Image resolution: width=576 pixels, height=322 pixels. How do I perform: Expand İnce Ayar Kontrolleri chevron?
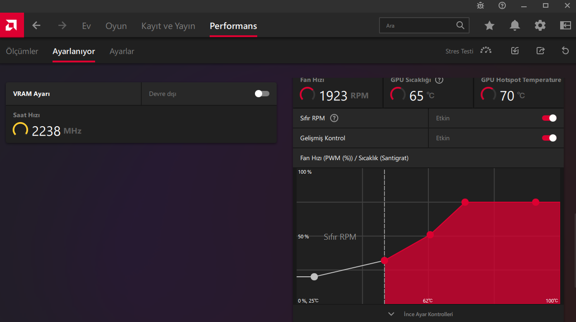pos(391,314)
